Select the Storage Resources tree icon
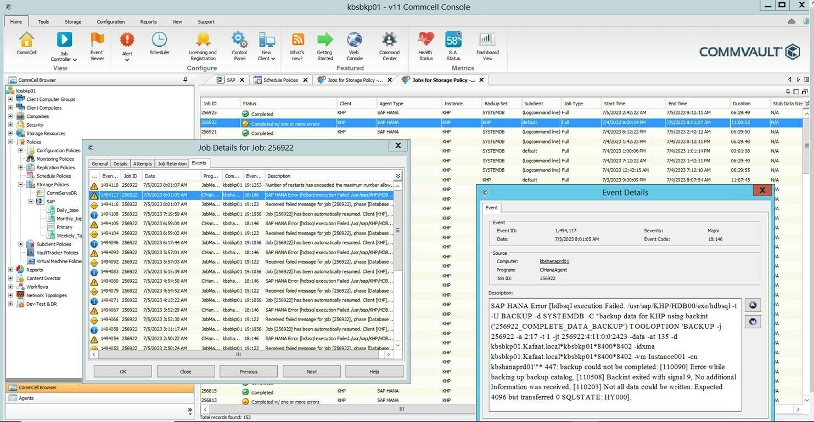814x422 pixels. click(20, 133)
